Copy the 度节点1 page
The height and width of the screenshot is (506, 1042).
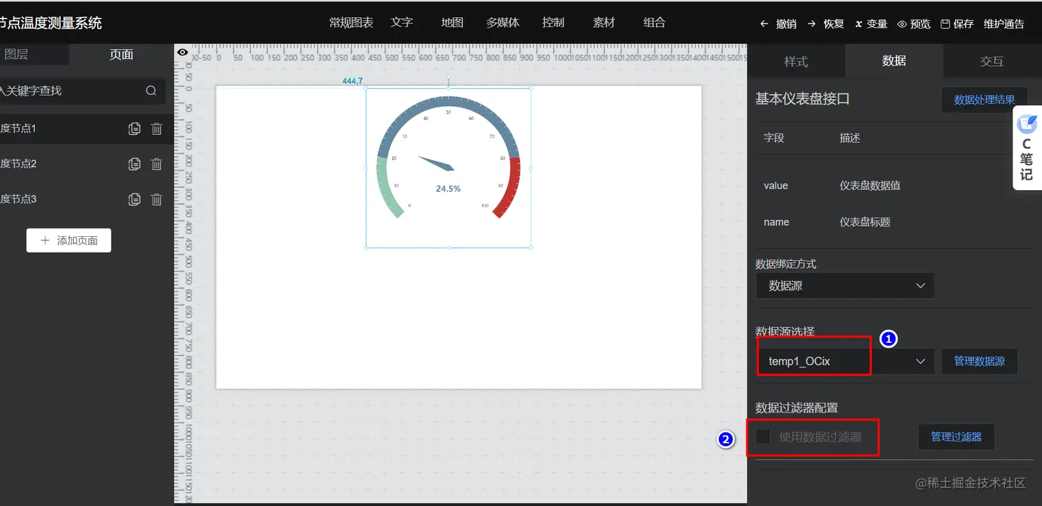pyautogui.click(x=134, y=129)
